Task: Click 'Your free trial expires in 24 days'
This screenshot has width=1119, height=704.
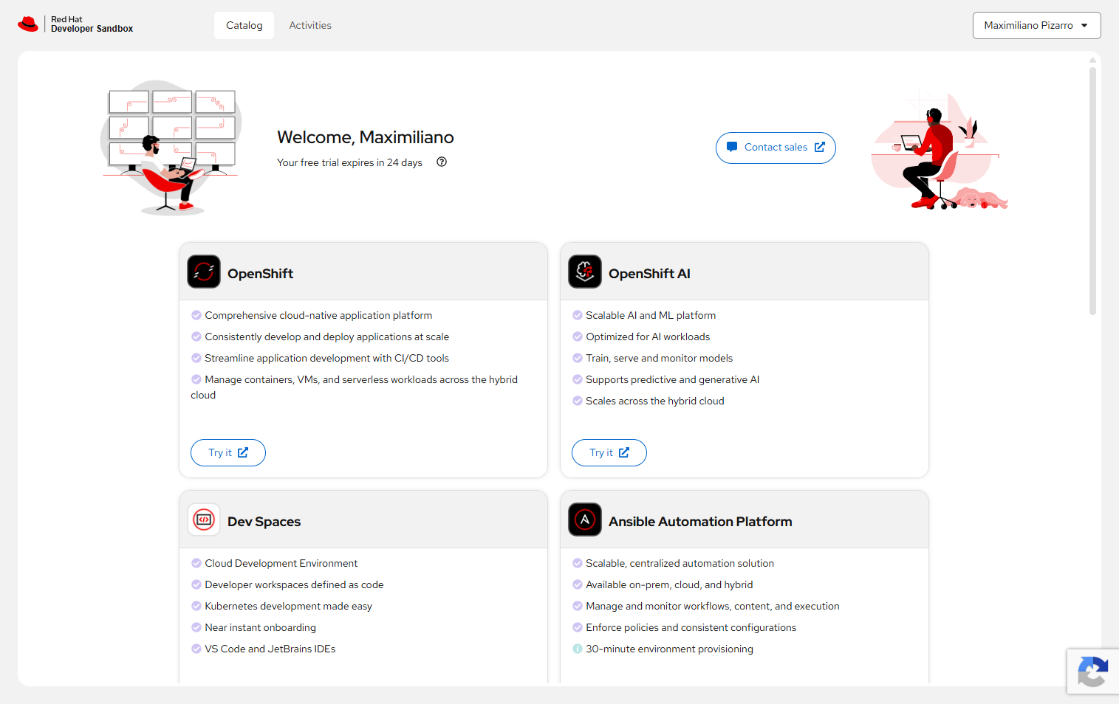Action: (x=349, y=162)
